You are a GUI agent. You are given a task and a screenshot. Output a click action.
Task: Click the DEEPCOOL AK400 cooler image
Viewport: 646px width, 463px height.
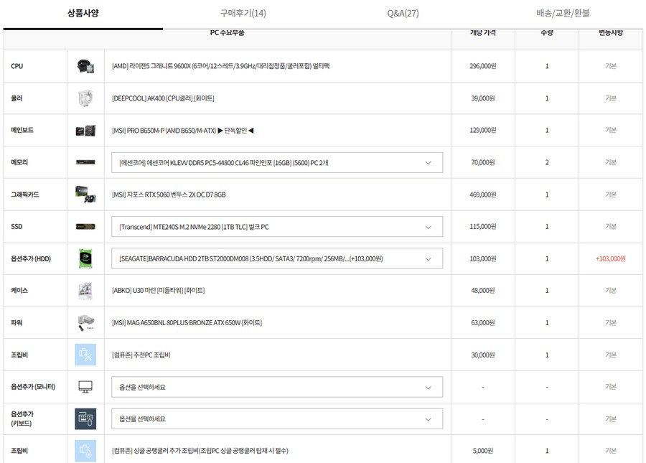coord(85,98)
